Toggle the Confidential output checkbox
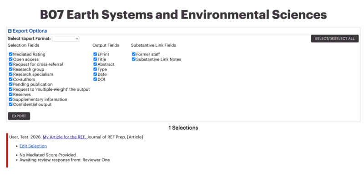This screenshot has width=364, height=181. (x=10, y=104)
